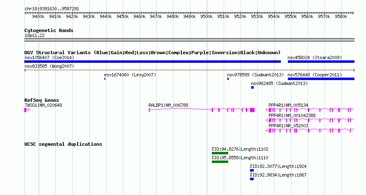Click the 18p11.22 cytogenetic band bar
Screen dimensions: 366x195
pos(190,40)
